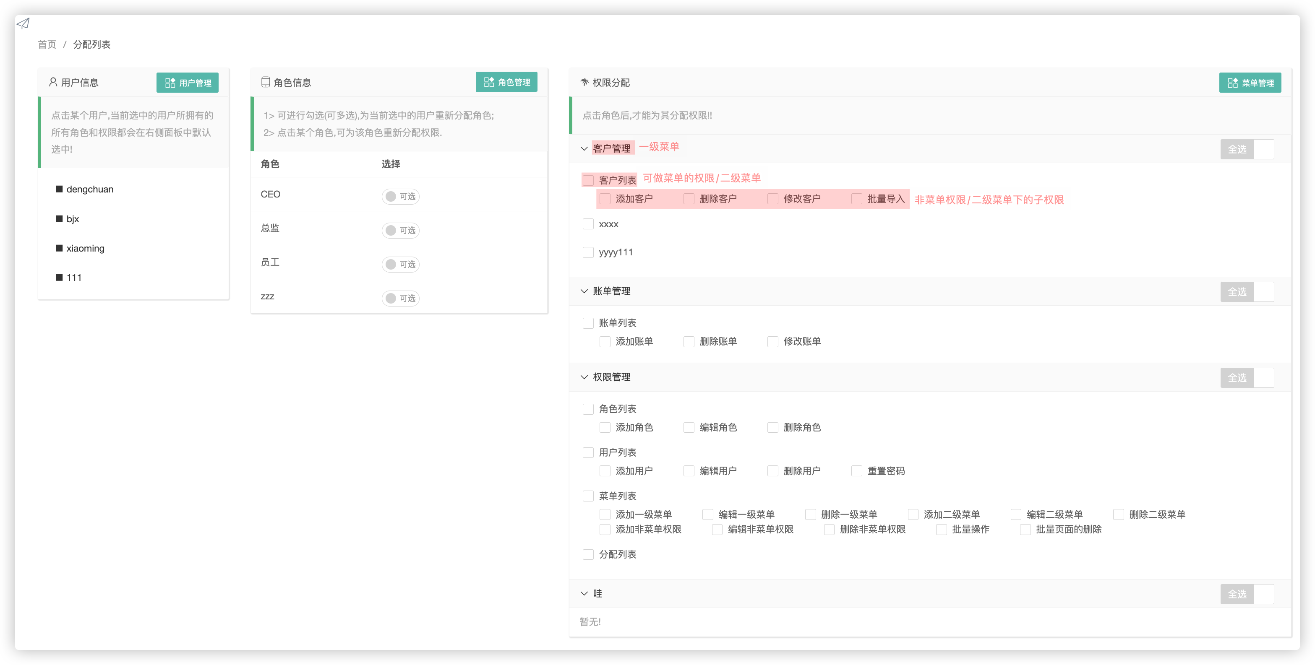This screenshot has height=665, width=1315.
Task: Enable the 账单列表 checkbox
Action: [588, 323]
